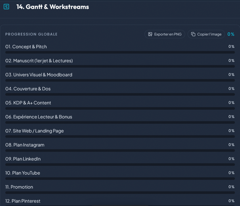Click the 0% value of Concept & Pitch
Image resolution: width=240 pixels, height=206 pixels.
point(231,47)
